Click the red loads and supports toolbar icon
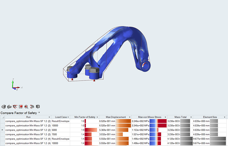Viewport: 228px width, 146px height. point(15,107)
